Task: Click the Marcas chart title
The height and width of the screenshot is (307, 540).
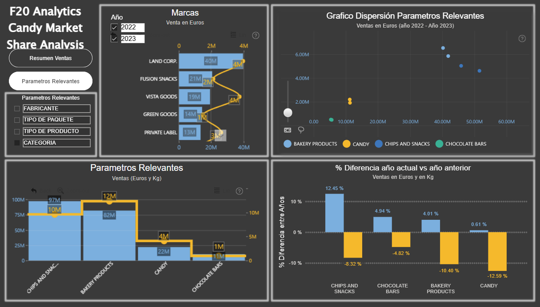Action: tap(185, 13)
